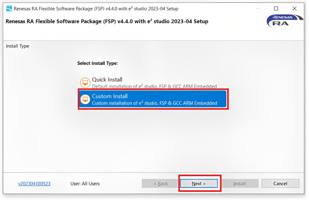The image size is (309, 200).
Task: Click the Renesas RA logo
Action: click(284, 21)
